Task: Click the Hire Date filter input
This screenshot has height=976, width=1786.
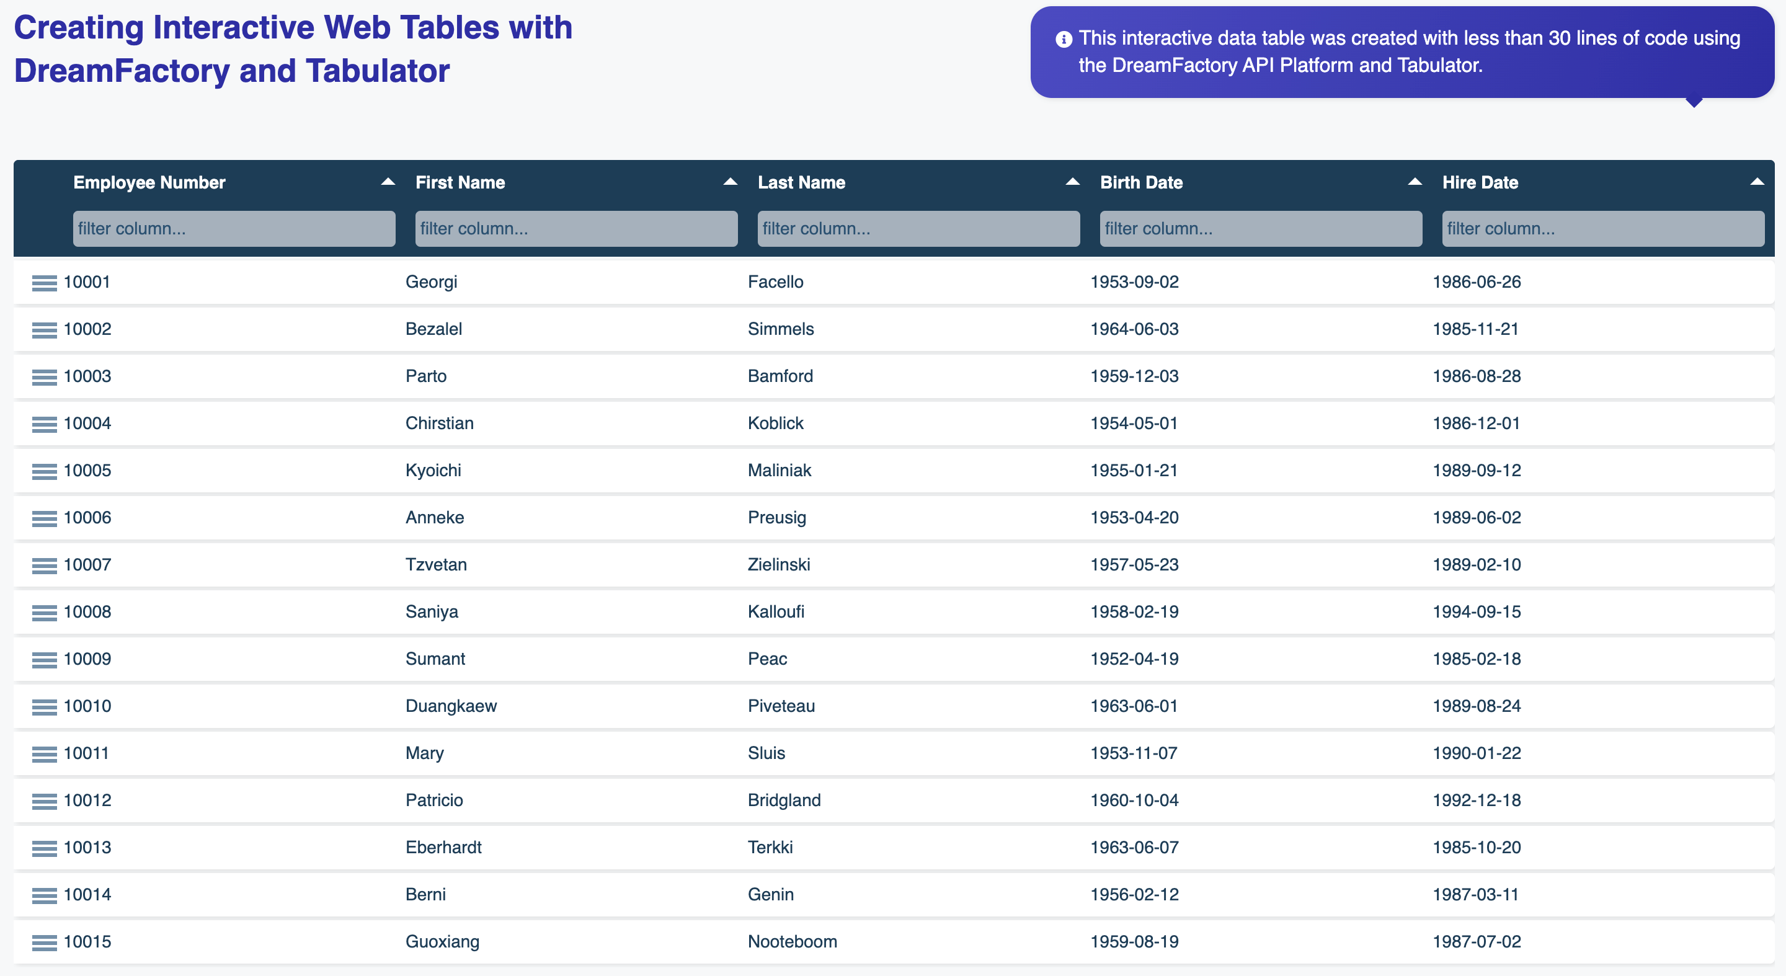Action: pos(1603,229)
